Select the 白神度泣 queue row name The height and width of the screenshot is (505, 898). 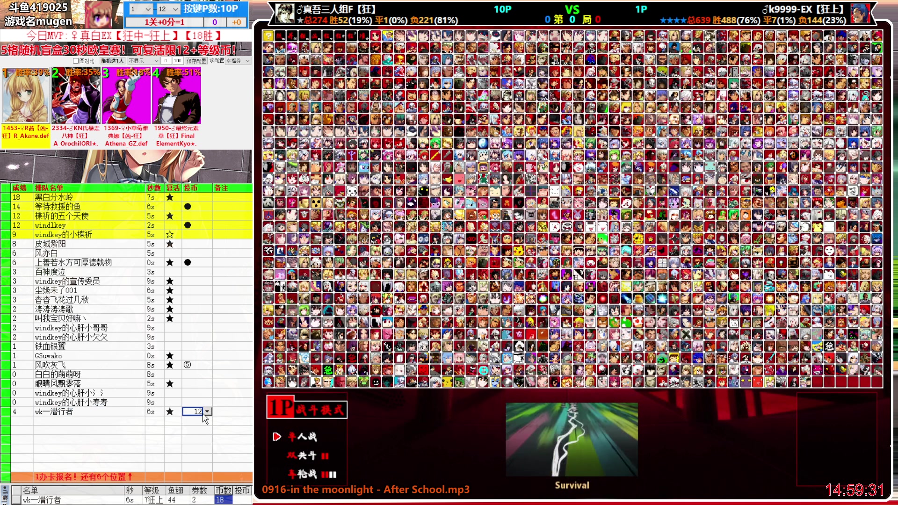(x=50, y=272)
